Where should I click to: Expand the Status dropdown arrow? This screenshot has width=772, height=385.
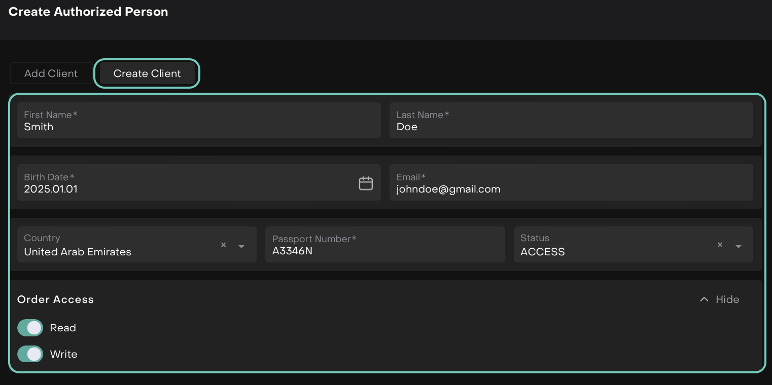[739, 246]
